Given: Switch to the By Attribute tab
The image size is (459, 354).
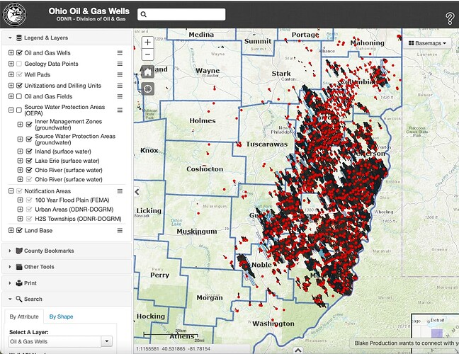Looking at the screenshot, I should [x=24, y=316].
